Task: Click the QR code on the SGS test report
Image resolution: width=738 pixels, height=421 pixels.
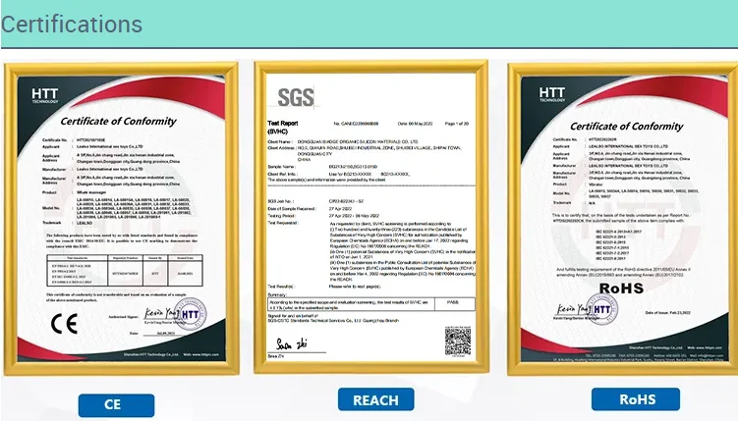Action: tap(455, 341)
